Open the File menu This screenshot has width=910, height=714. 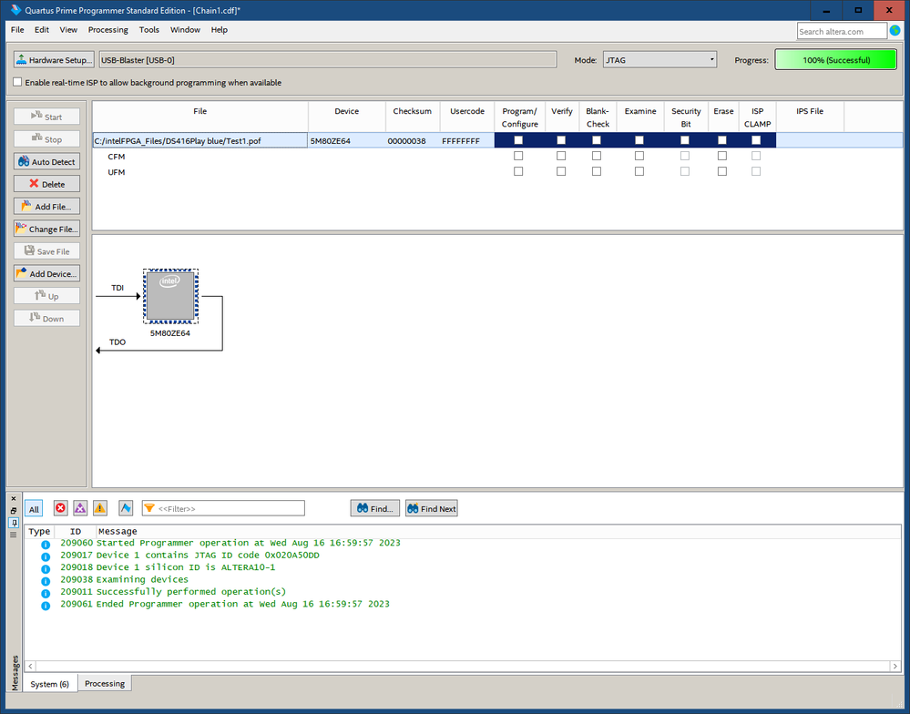point(17,29)
